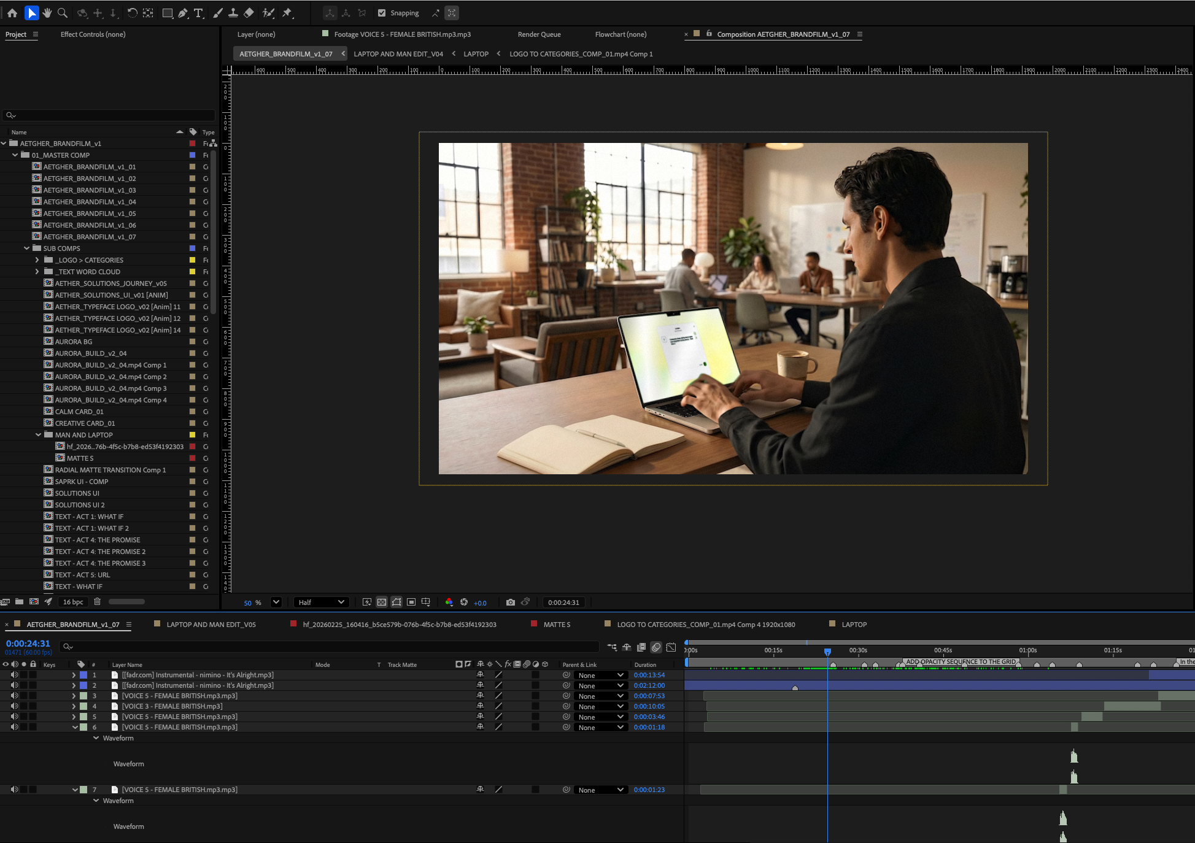This screenshot has width=1195, height=843.
Task: Switch to the Render Queue tab
Action: [x=539, y=34]
